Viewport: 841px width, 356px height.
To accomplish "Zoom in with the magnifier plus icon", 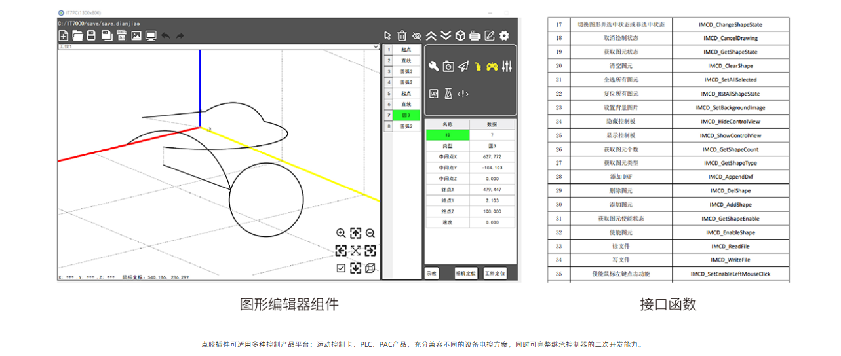I will (341, 233).
